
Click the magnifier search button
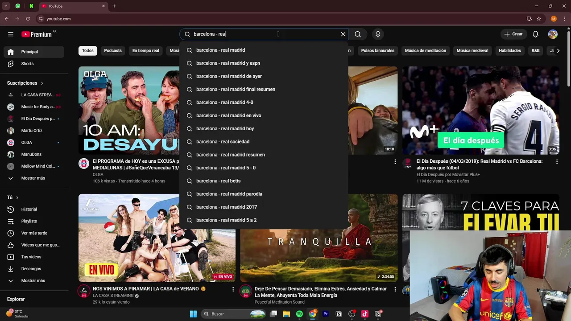tap(358, 34)
